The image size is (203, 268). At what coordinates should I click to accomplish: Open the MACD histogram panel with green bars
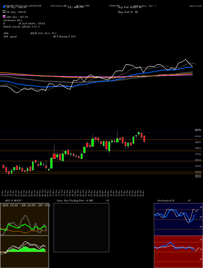(x=24, y=252)
